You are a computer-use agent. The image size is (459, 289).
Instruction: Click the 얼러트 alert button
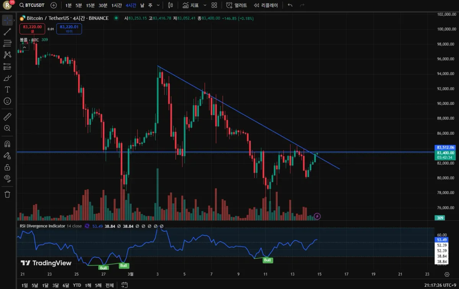[237, 5]
